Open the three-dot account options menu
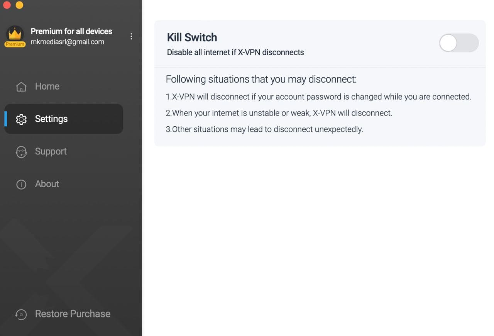 [131, 36]
